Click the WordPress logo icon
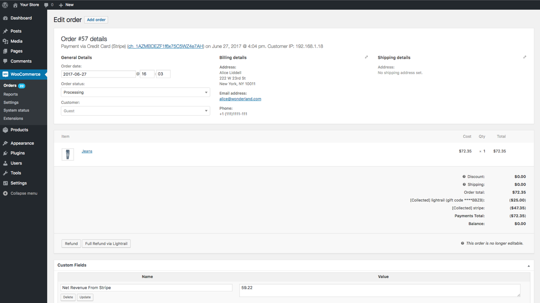This screenshot has width=540, height=303. coord(5,5)
